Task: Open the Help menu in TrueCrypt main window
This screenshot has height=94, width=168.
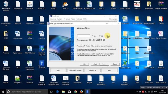Action: pyautogui.click(x=85, y=19)
